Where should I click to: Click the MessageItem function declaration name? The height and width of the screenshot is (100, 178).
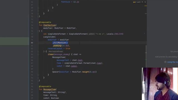click(50, 89)
